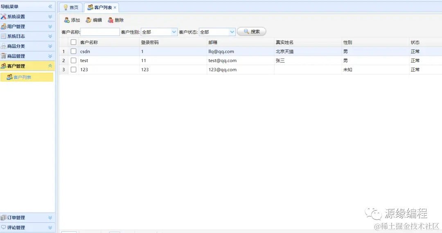The height and width of the screenshot is (233, 442).
Task: Expand the 评论管理 section chevron
Action: [x=50, y=227]
